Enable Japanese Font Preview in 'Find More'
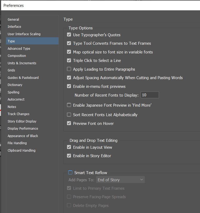Viewport: 200px width, 213px height. (x=69, y=105)
